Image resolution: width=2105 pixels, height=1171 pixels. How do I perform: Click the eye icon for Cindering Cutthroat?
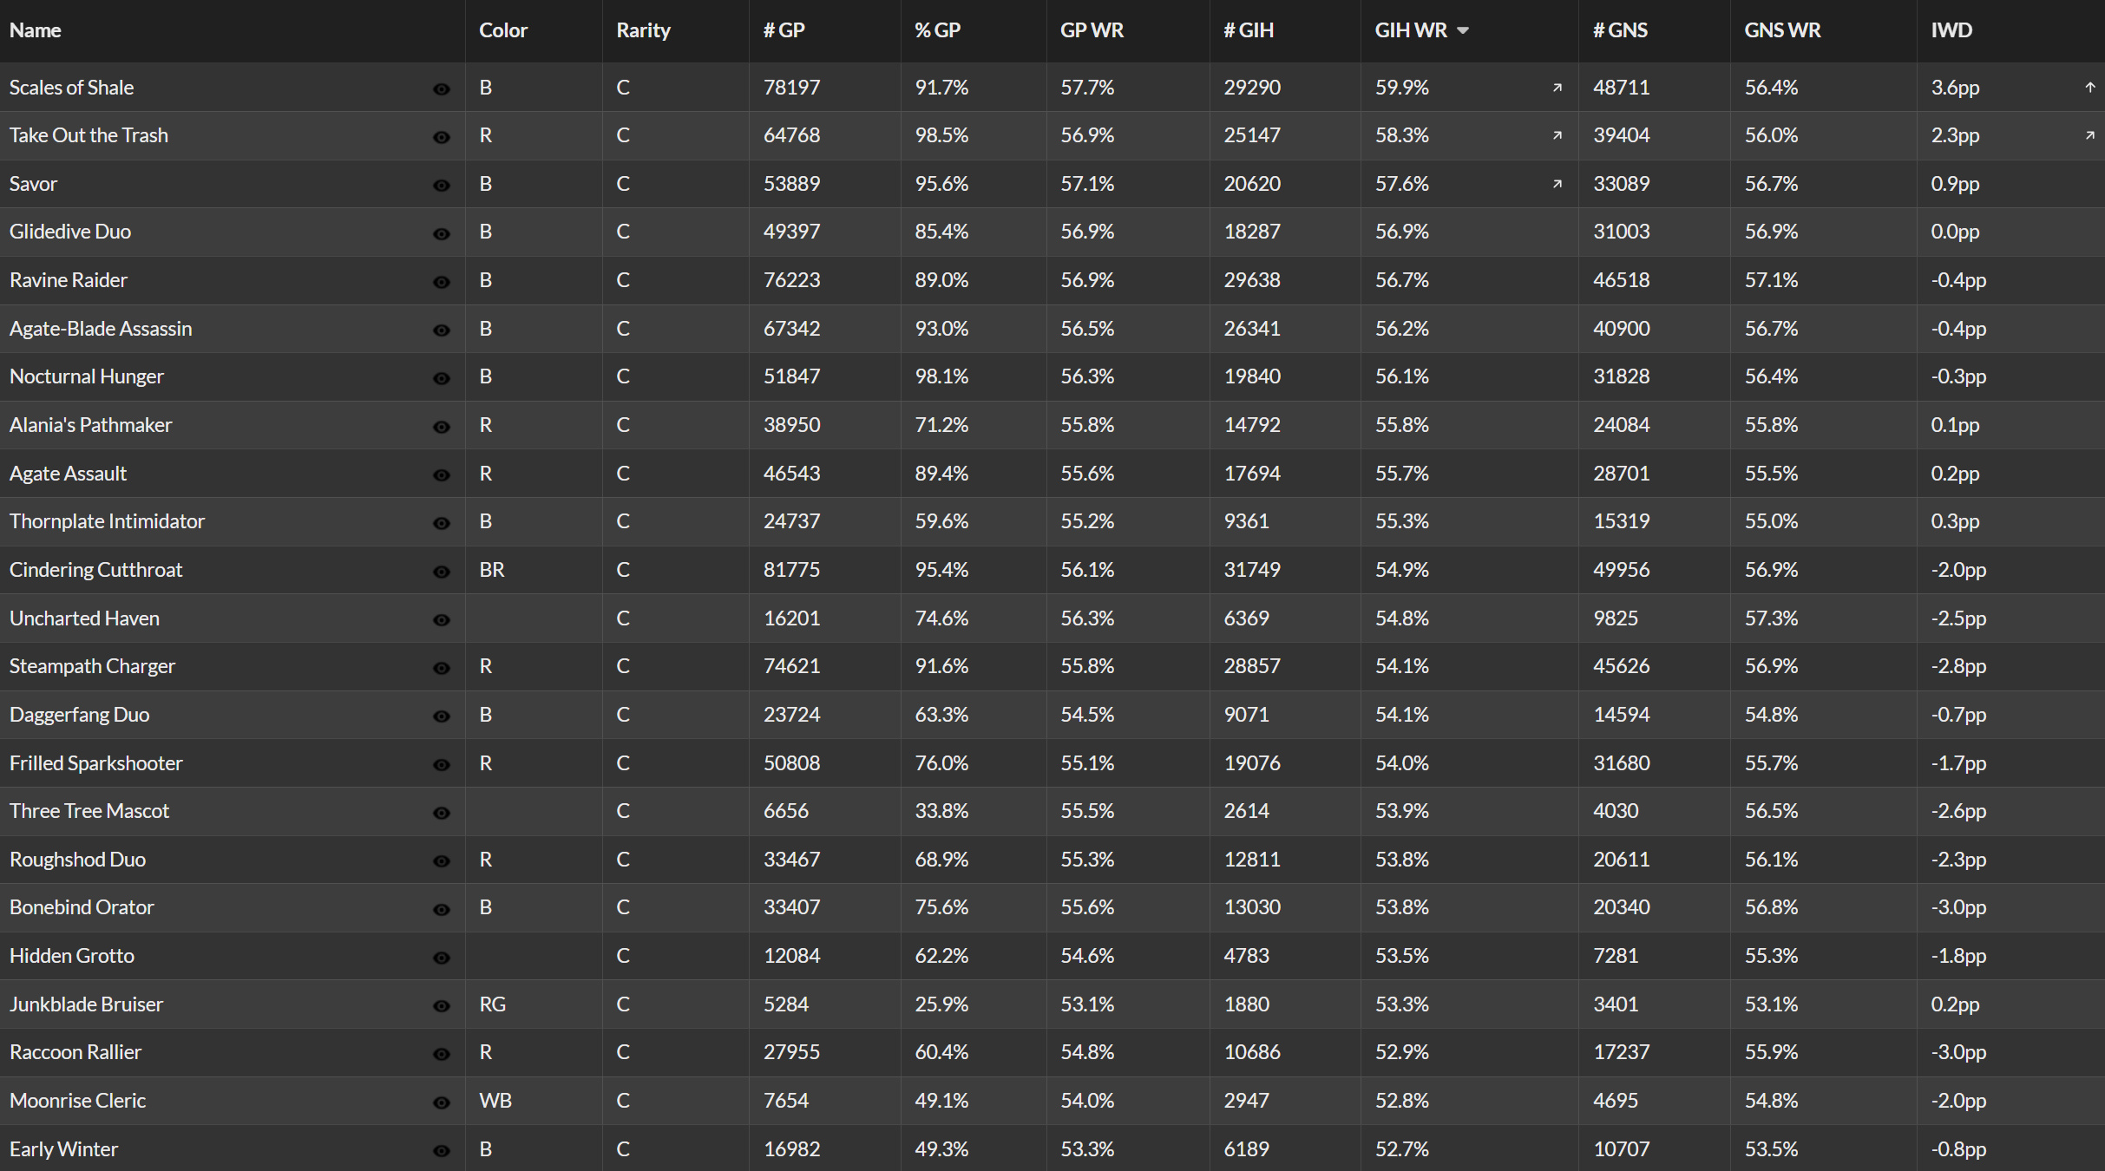(x=442, y=572)
